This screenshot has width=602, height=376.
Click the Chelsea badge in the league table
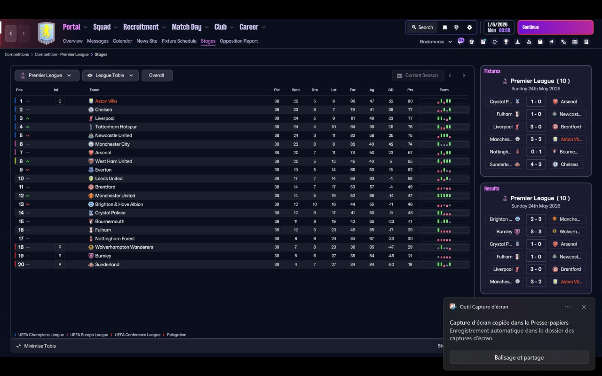(x=91, y=110)
